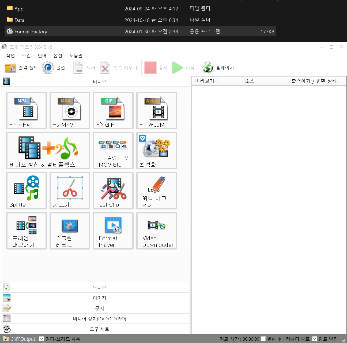Launch Format Player
The height and width of the screenshot is (343, 347).
113,231
